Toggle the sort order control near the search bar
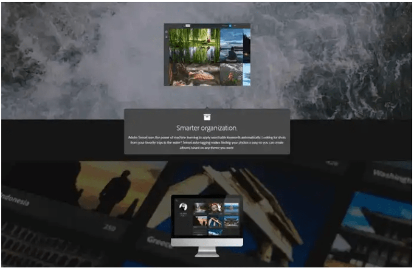414x268 pixels. point(234,26)
